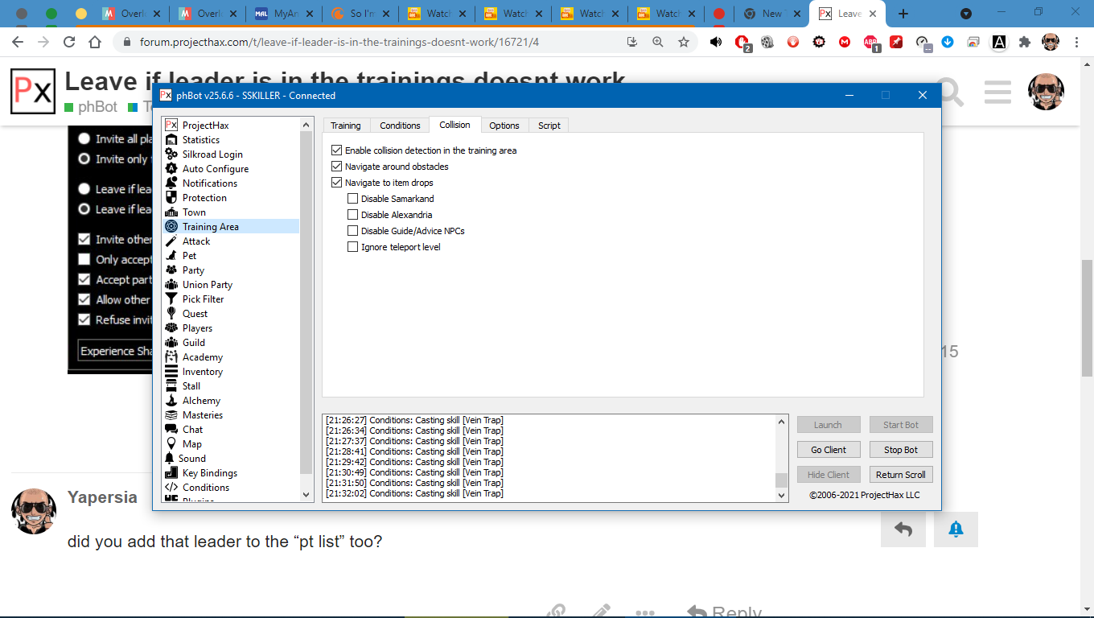Open Protection via its shield icon
The image size is (1094, 618).
click(171, 198)
